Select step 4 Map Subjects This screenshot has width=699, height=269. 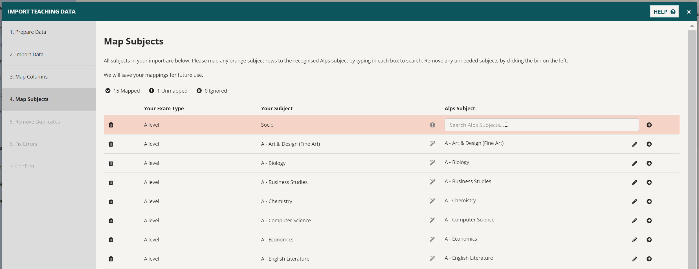pos(49,99)
